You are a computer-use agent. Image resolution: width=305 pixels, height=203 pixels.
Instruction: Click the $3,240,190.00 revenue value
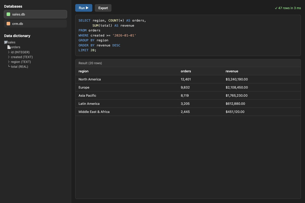click(x=237, y=79)
